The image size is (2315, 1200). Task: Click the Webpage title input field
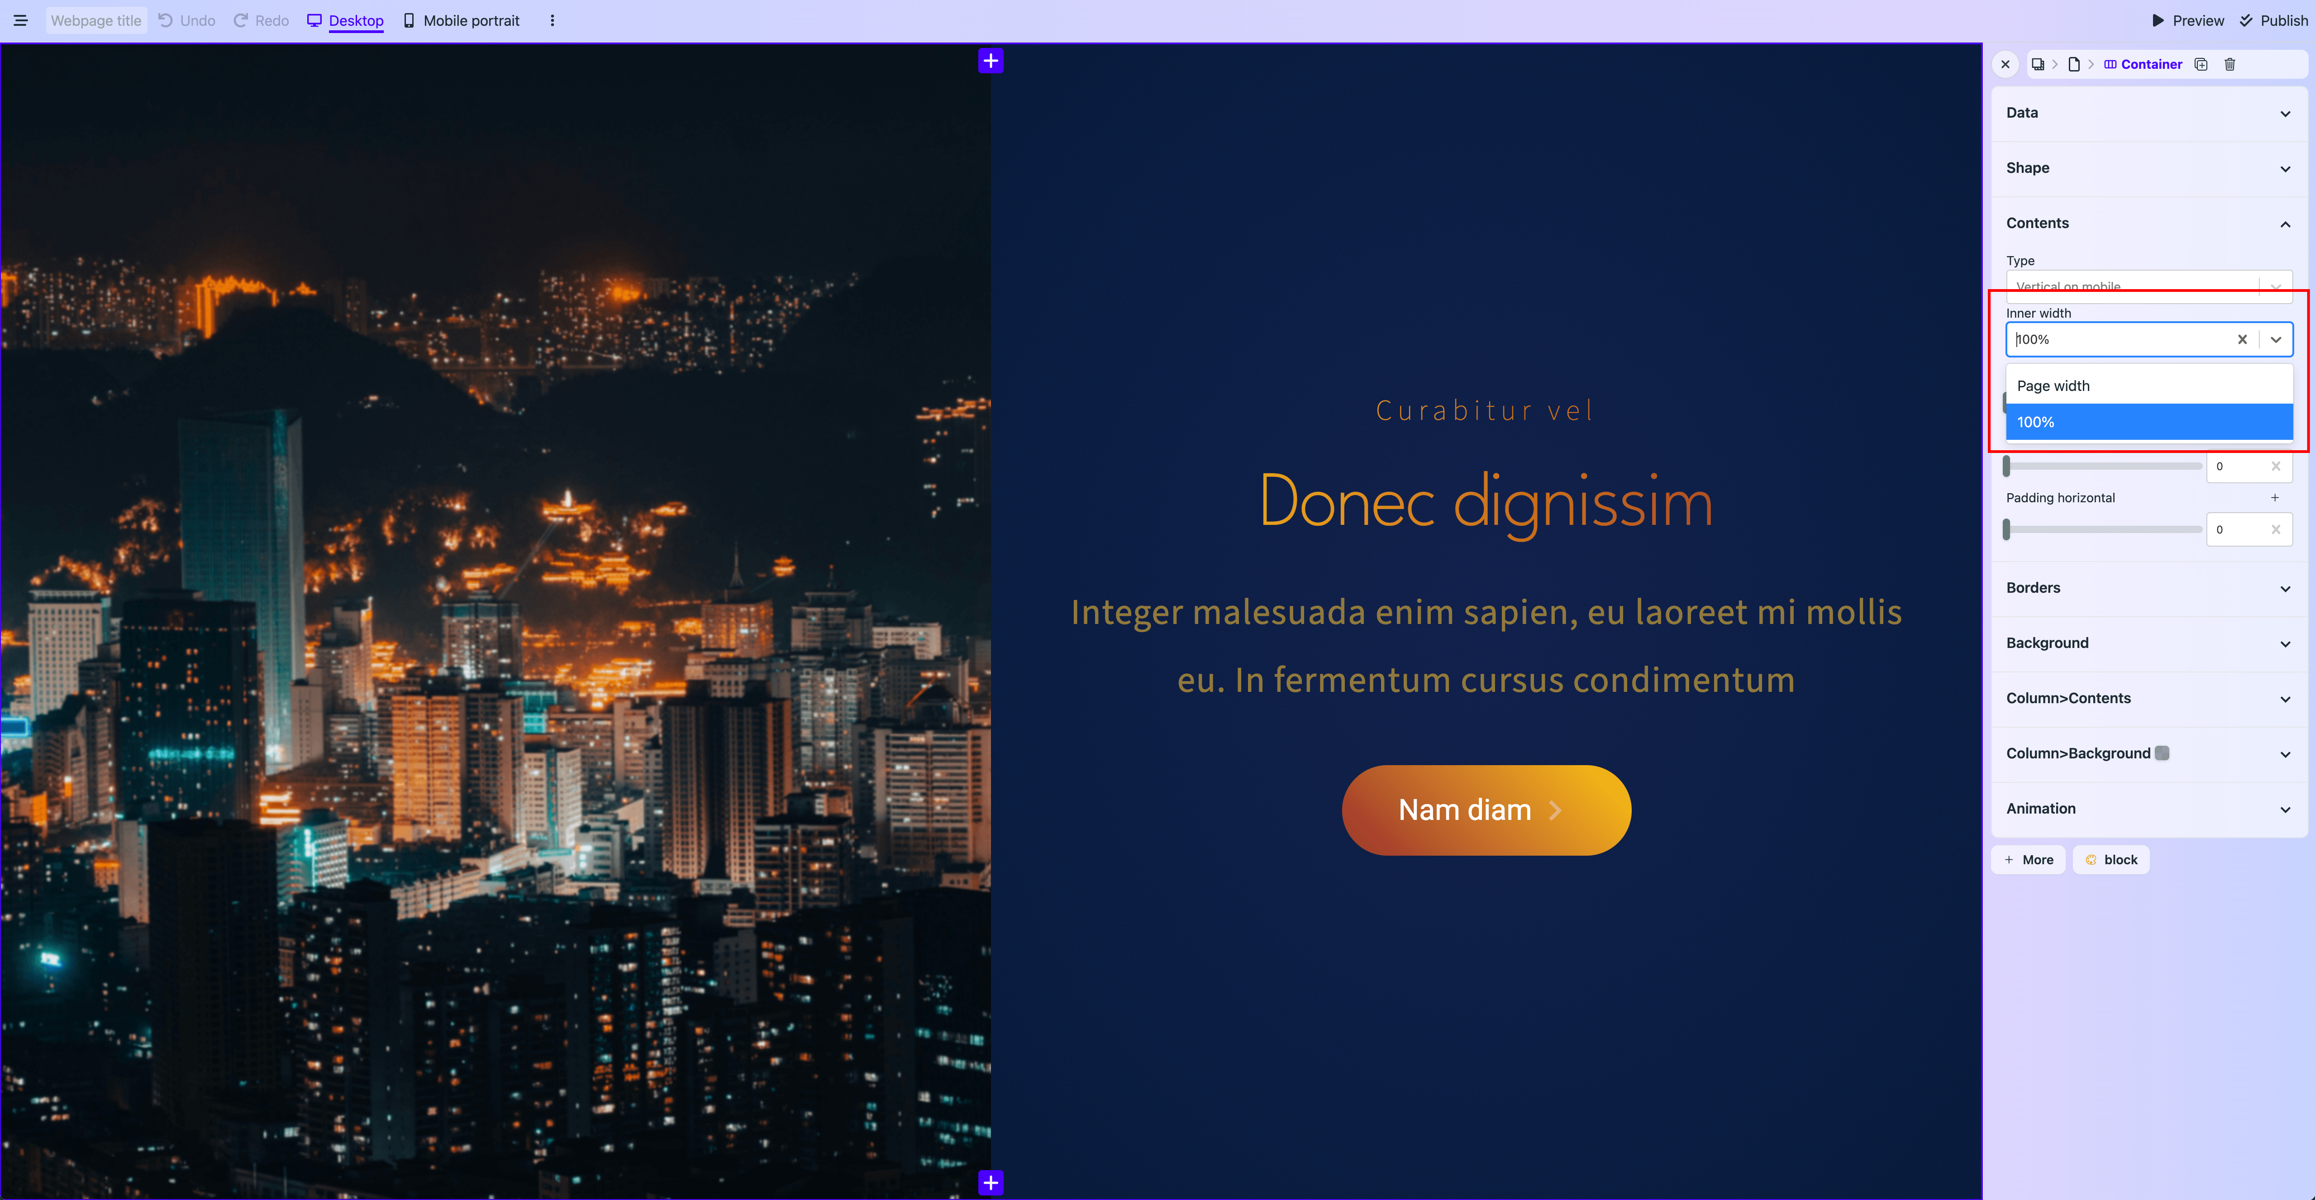(96, 21)
